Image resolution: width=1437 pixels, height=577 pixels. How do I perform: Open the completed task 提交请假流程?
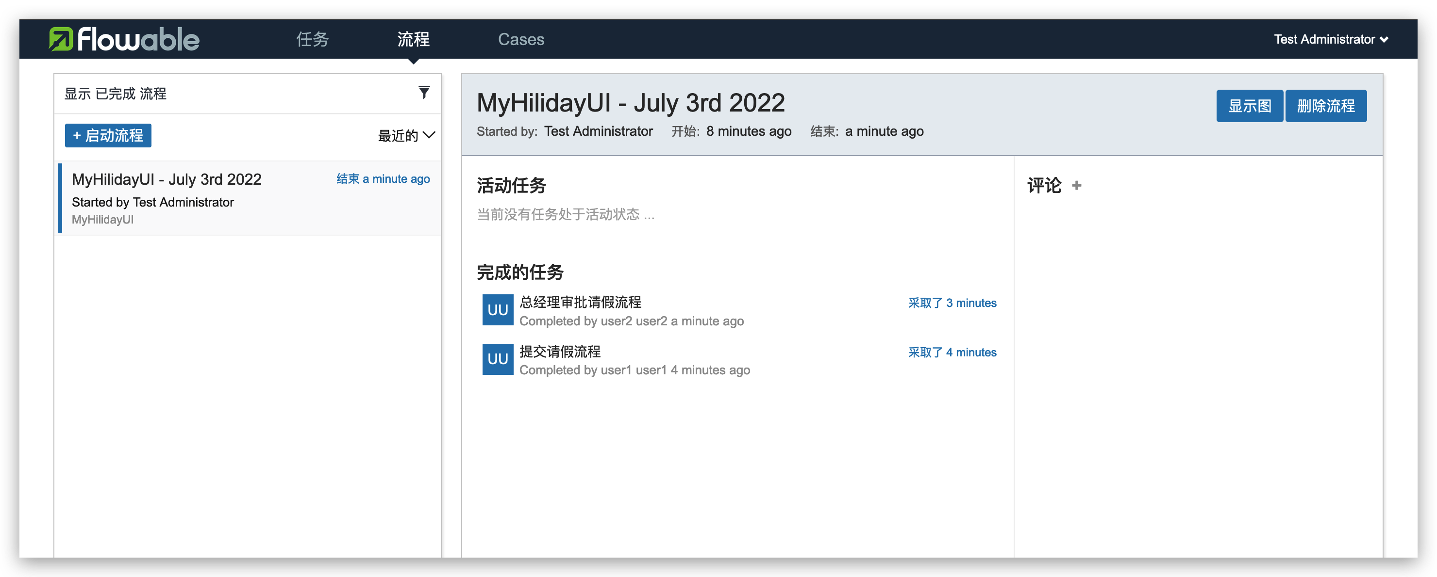(x=560, y=352)
